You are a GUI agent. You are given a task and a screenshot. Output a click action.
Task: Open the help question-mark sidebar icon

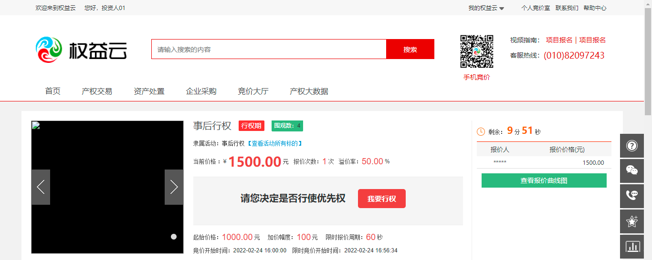pyautogui.click(x=632, y=146)
